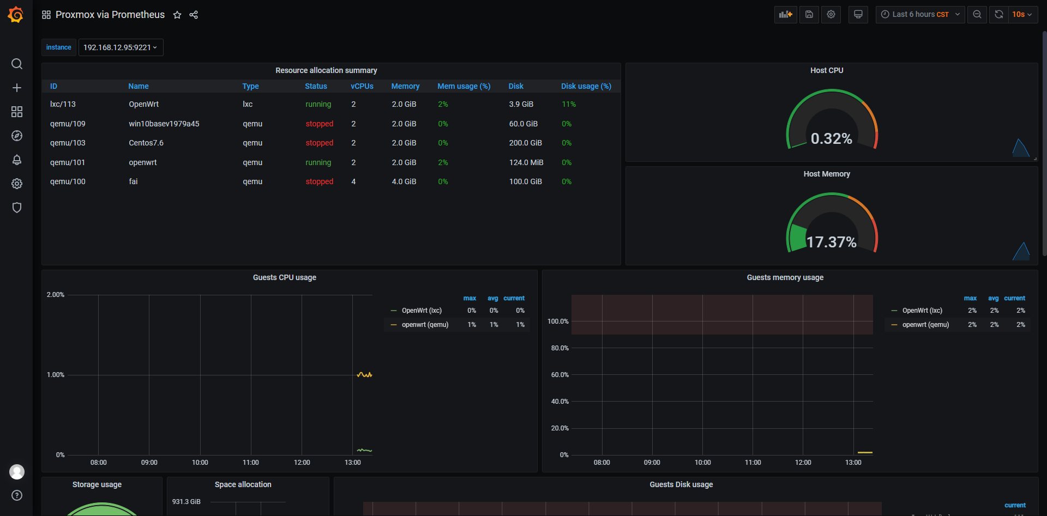Open the instance variable dropdown
Image resolution: width=1047 pixels, height=516 pixels.
click(x=121, y=47)
